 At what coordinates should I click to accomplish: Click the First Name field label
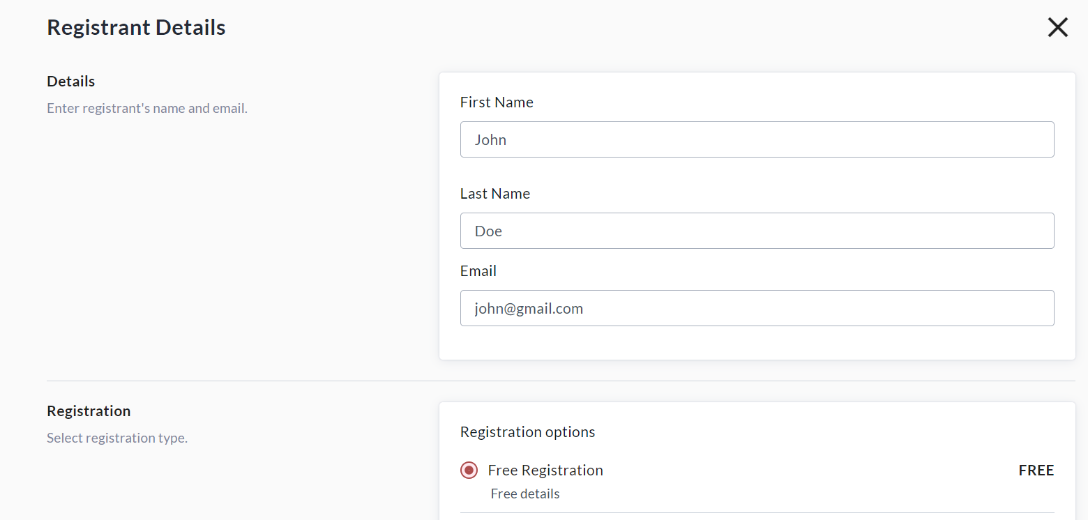[497, 102]
